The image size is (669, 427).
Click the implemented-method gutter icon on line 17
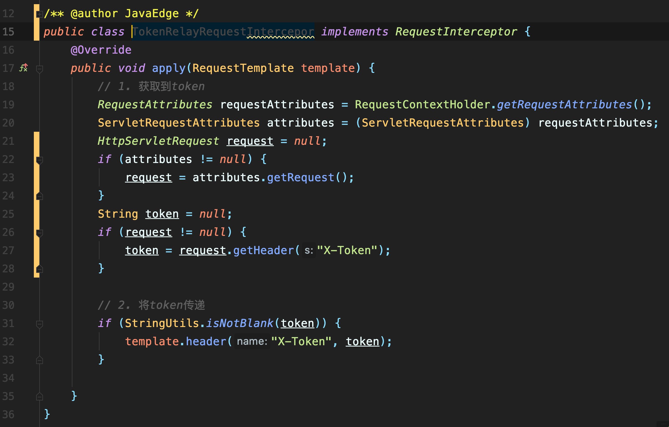[24, 67]
